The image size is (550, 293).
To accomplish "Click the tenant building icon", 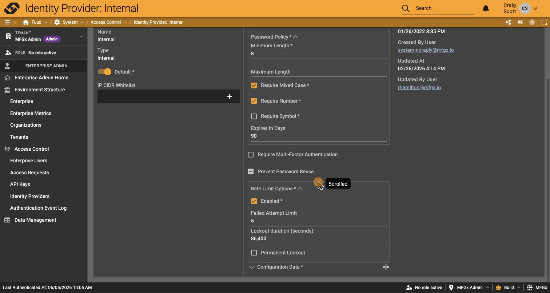I will tap(8, 36).
